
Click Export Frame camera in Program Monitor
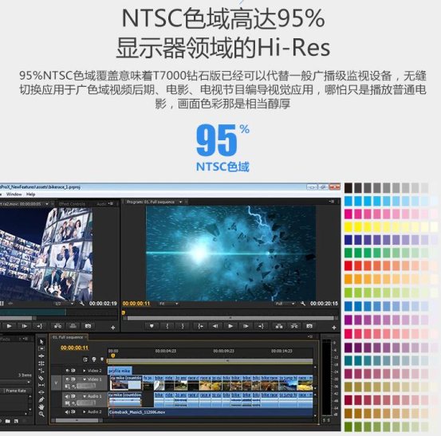(309, 326)
